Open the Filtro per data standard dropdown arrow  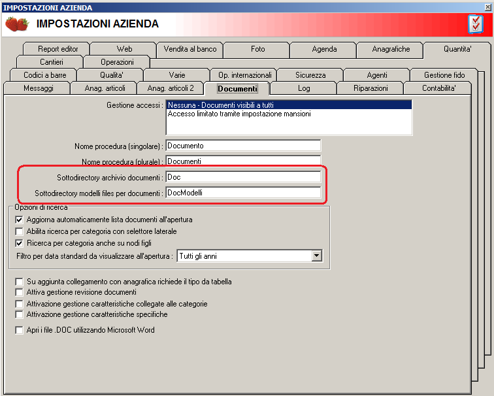click(316, 256)
